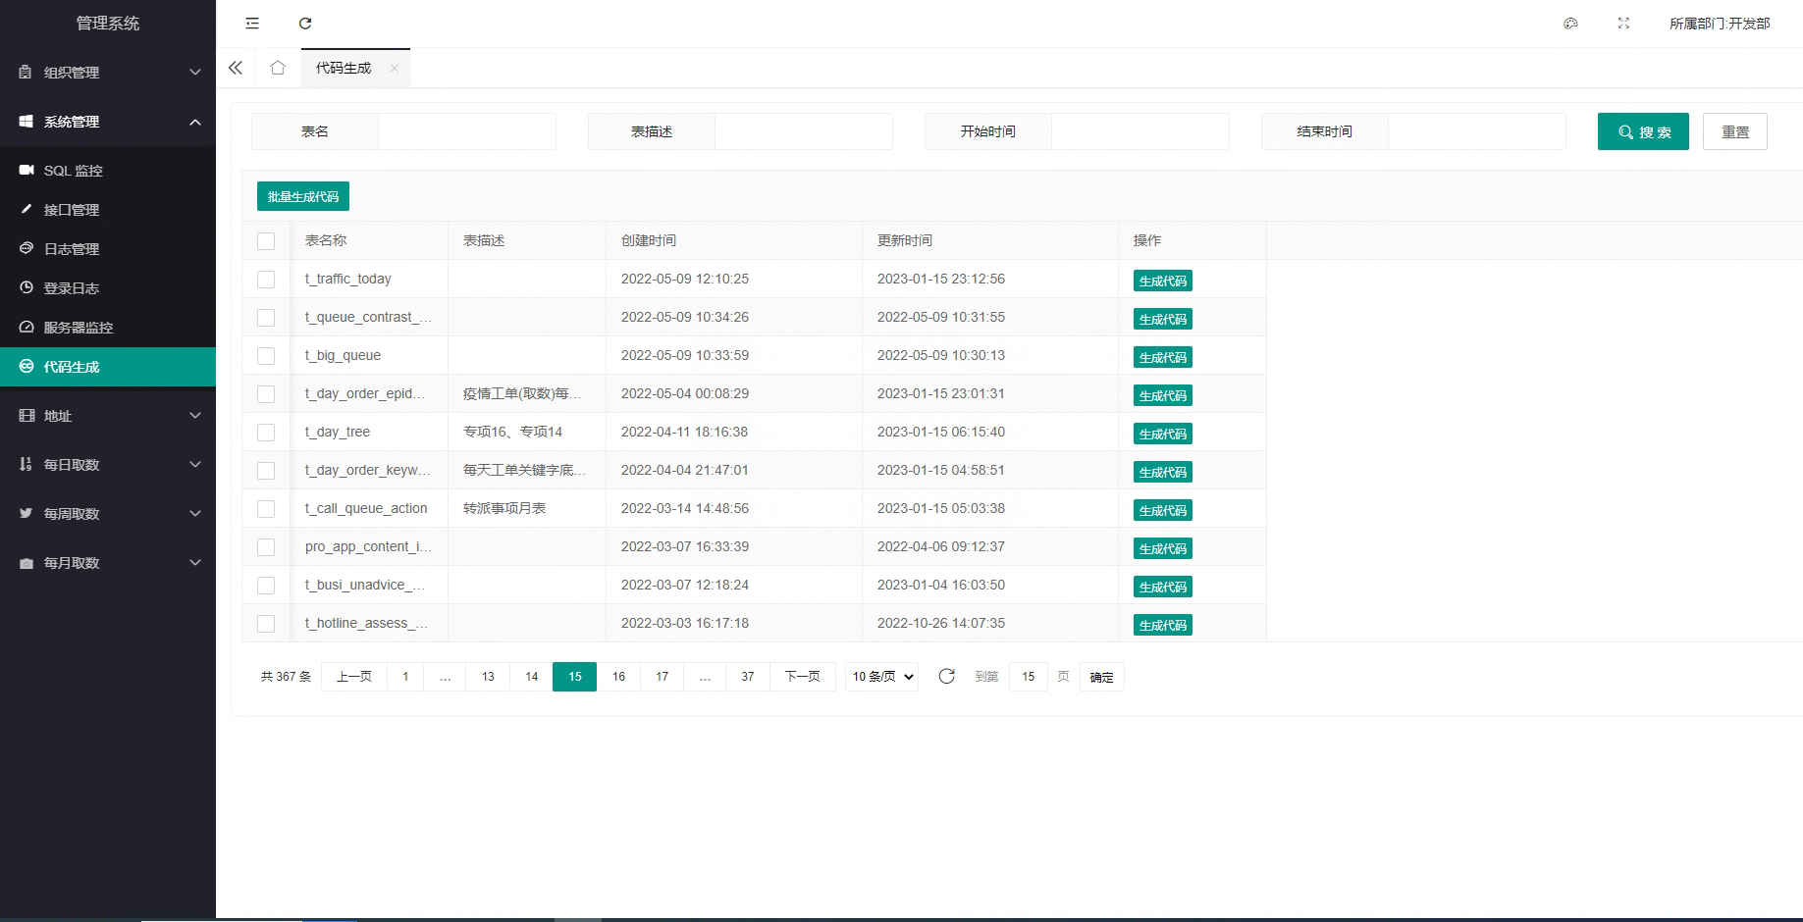Image resolution: width=1803 pixels, height=922 pixels.
Task: Check the pro_app_content row checkbox
Action: (266, 546)
